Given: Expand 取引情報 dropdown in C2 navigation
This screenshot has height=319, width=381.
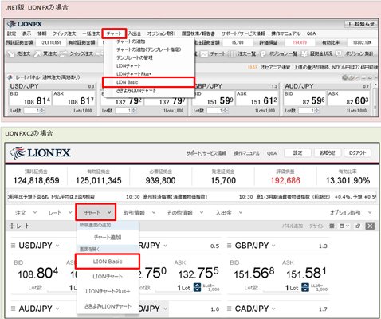Looking at the screenshot, I should (139, 213).
